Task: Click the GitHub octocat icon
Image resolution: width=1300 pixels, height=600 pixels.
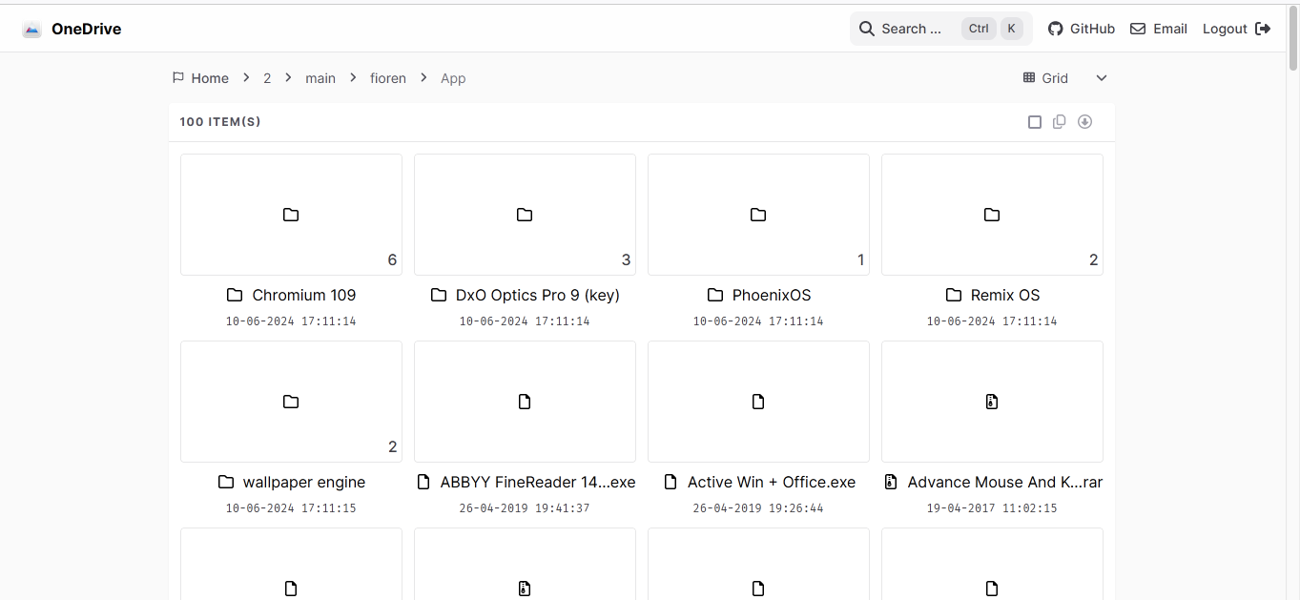Action: tap(1055, 29)
